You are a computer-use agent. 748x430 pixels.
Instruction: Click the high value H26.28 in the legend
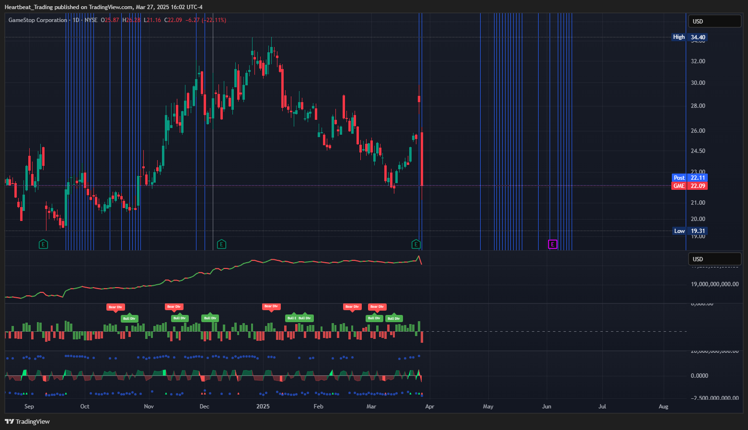click(131, 20)
